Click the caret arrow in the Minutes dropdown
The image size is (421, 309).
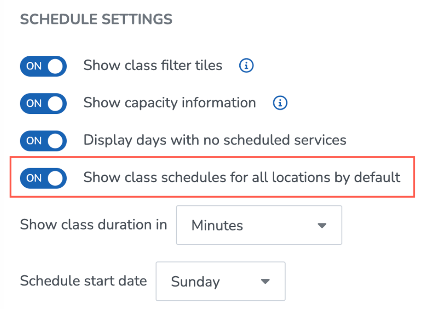[x=322, y=225]
